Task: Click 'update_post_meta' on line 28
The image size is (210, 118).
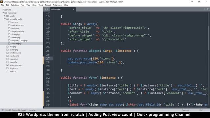Action: pyautogui.click(x=82, y=62)
